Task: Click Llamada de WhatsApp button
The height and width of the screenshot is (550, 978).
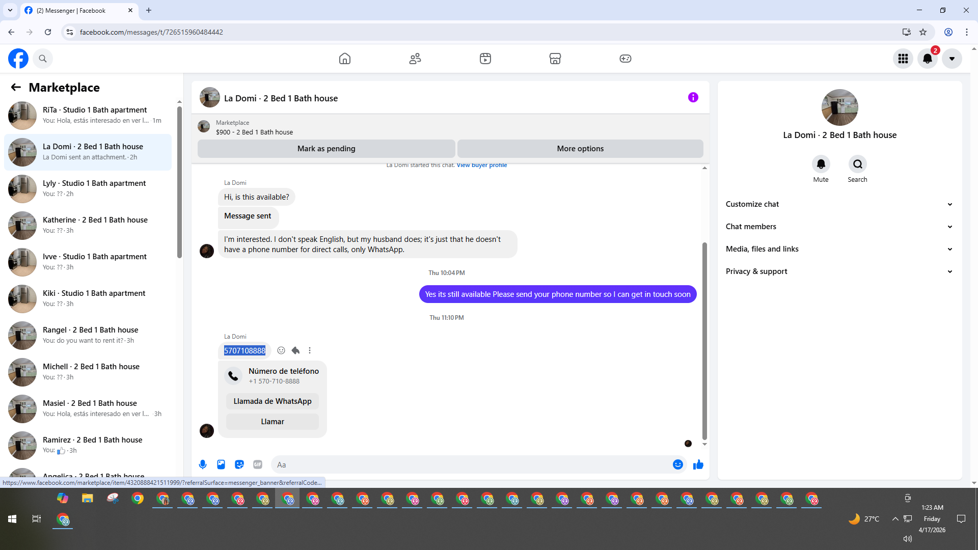Action: 273,401
